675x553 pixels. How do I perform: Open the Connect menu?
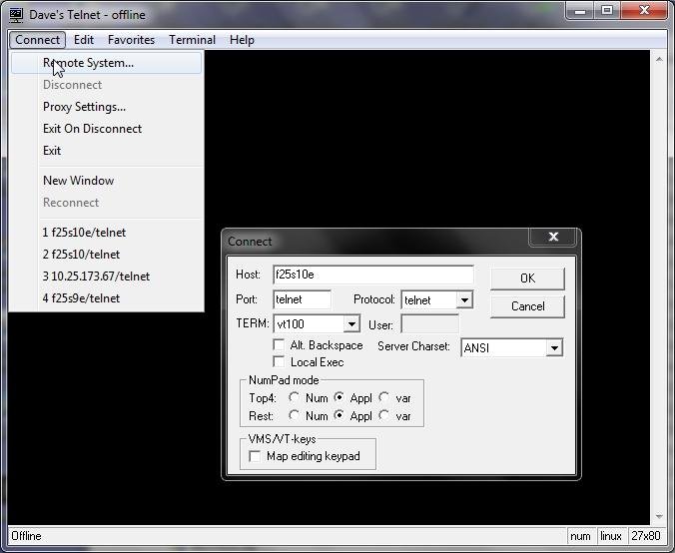[x=38, y=40]
